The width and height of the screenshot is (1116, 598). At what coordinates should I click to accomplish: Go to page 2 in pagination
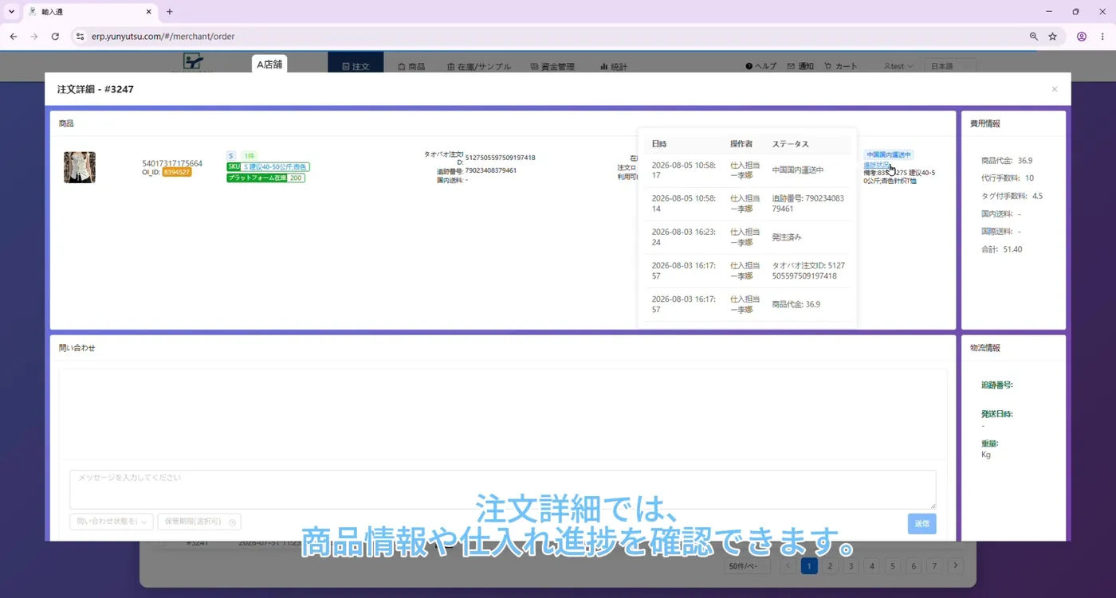pos(831,566)
